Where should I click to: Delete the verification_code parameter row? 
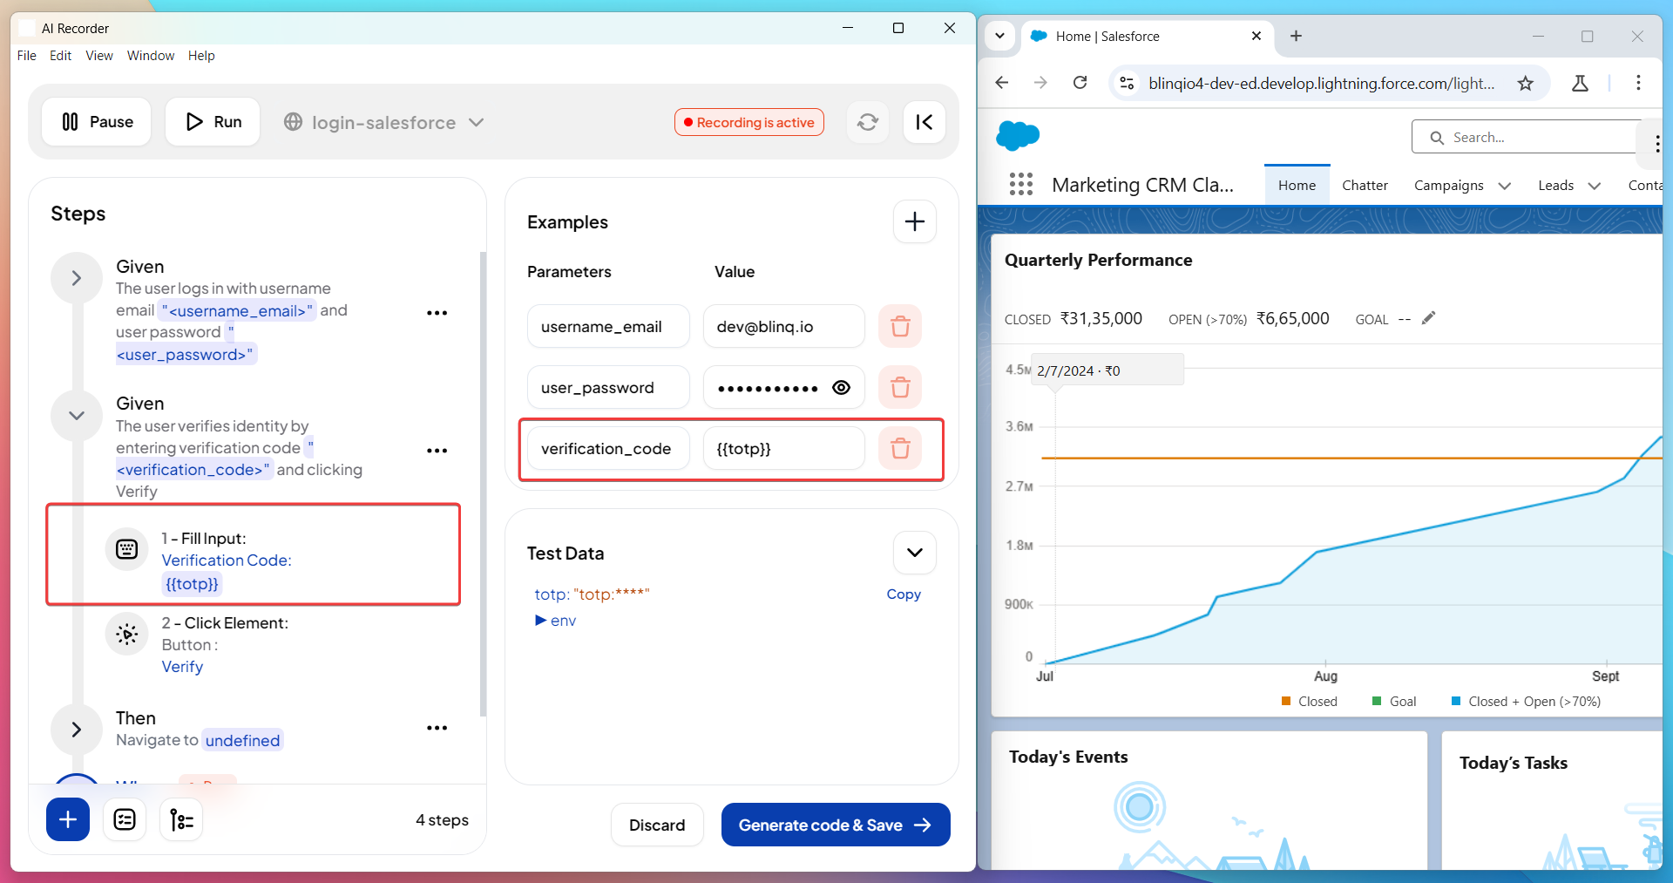click(899, 448)
